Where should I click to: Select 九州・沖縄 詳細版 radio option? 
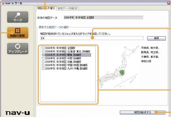43,68
